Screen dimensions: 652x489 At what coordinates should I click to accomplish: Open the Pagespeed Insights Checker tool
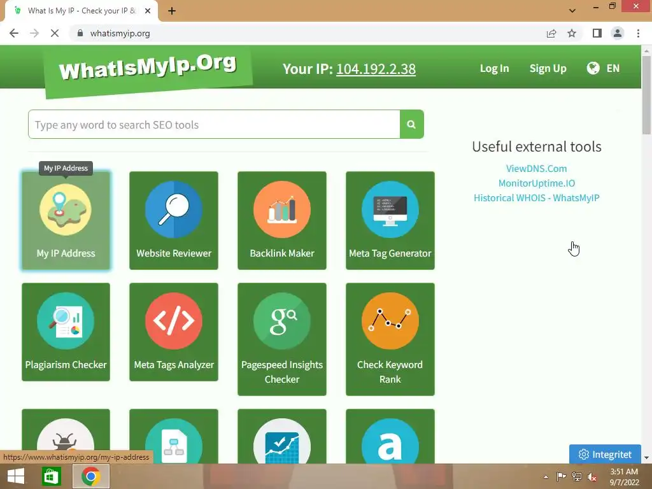[x=282, y=339]
